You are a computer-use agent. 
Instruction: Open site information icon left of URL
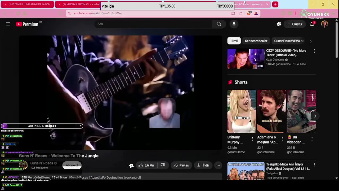(x=69, y=13)
